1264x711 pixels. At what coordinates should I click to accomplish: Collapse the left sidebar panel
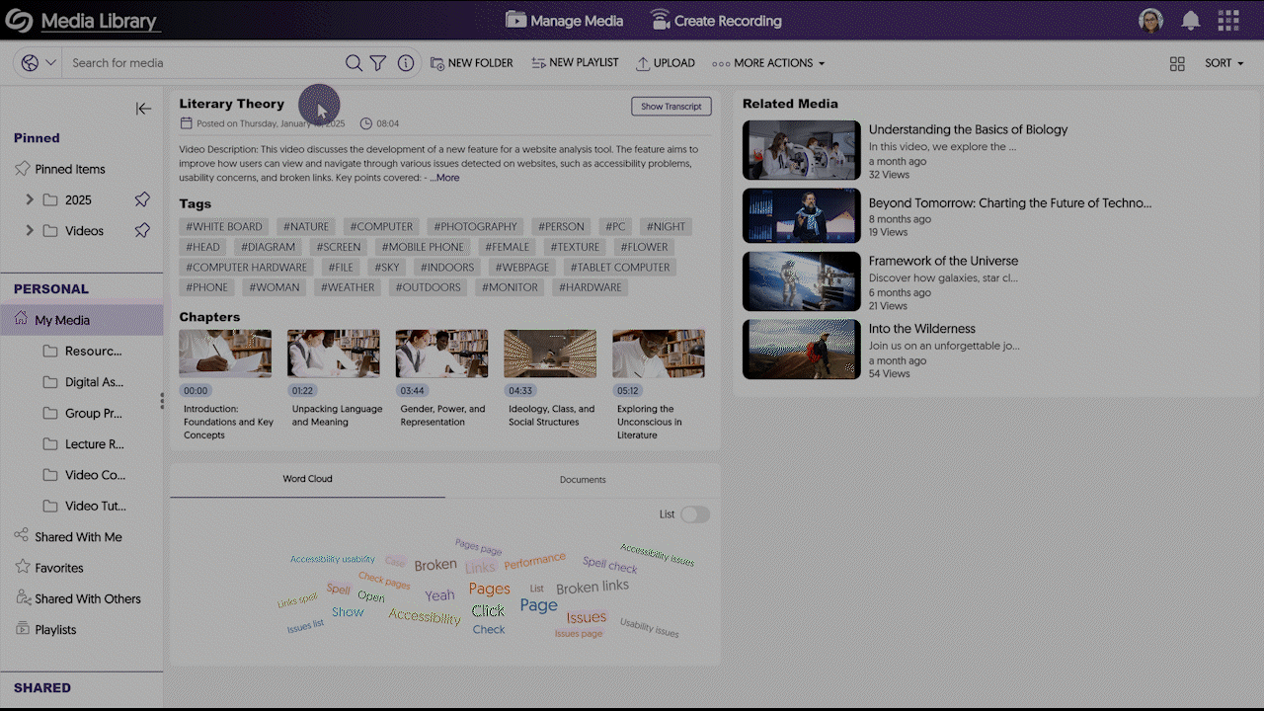pos(144,109)
